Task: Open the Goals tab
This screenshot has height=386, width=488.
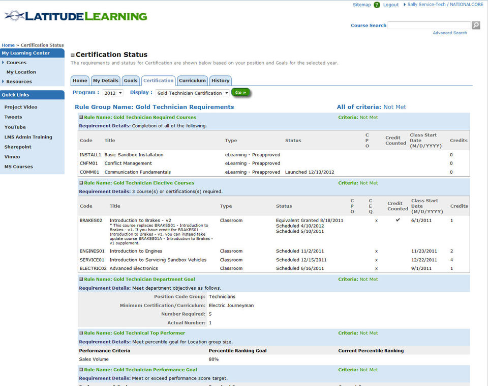Action: click(x=131, y=80)
